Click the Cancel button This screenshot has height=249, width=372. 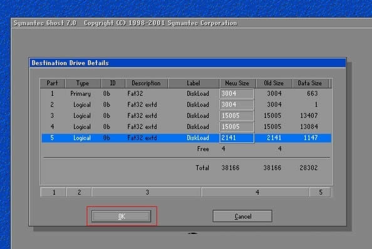[x=242, y=216]
